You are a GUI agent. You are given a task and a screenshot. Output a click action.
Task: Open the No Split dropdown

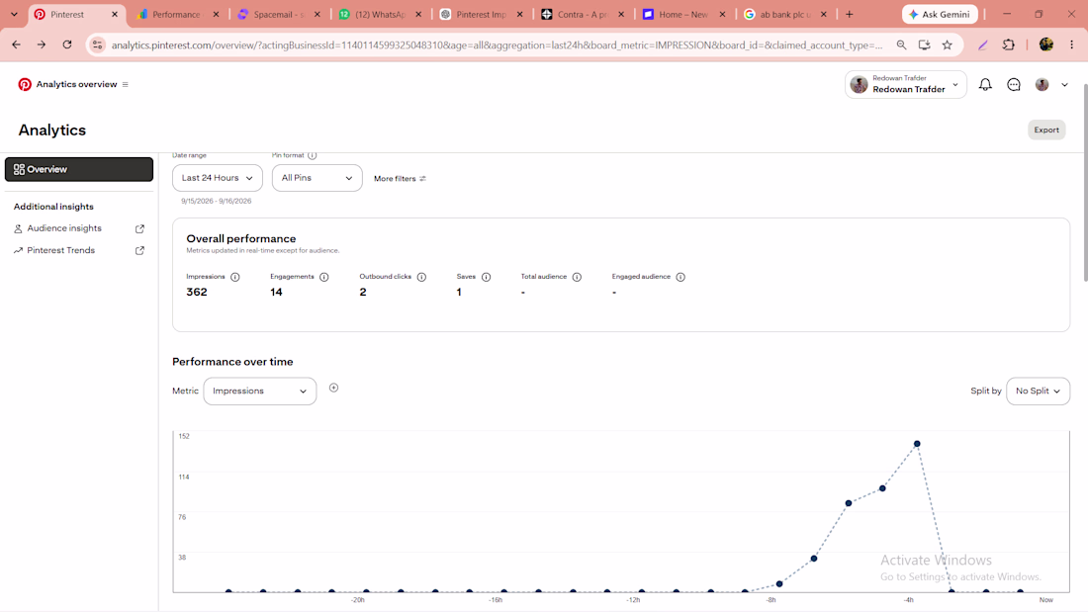(1038, 392)
